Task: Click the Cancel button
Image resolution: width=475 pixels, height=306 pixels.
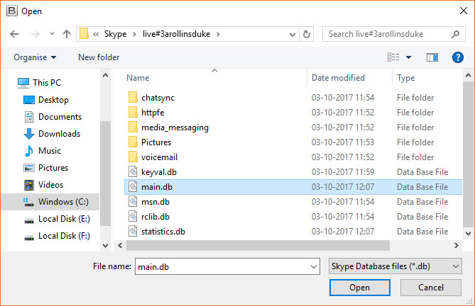Action: tap(431, 288)
